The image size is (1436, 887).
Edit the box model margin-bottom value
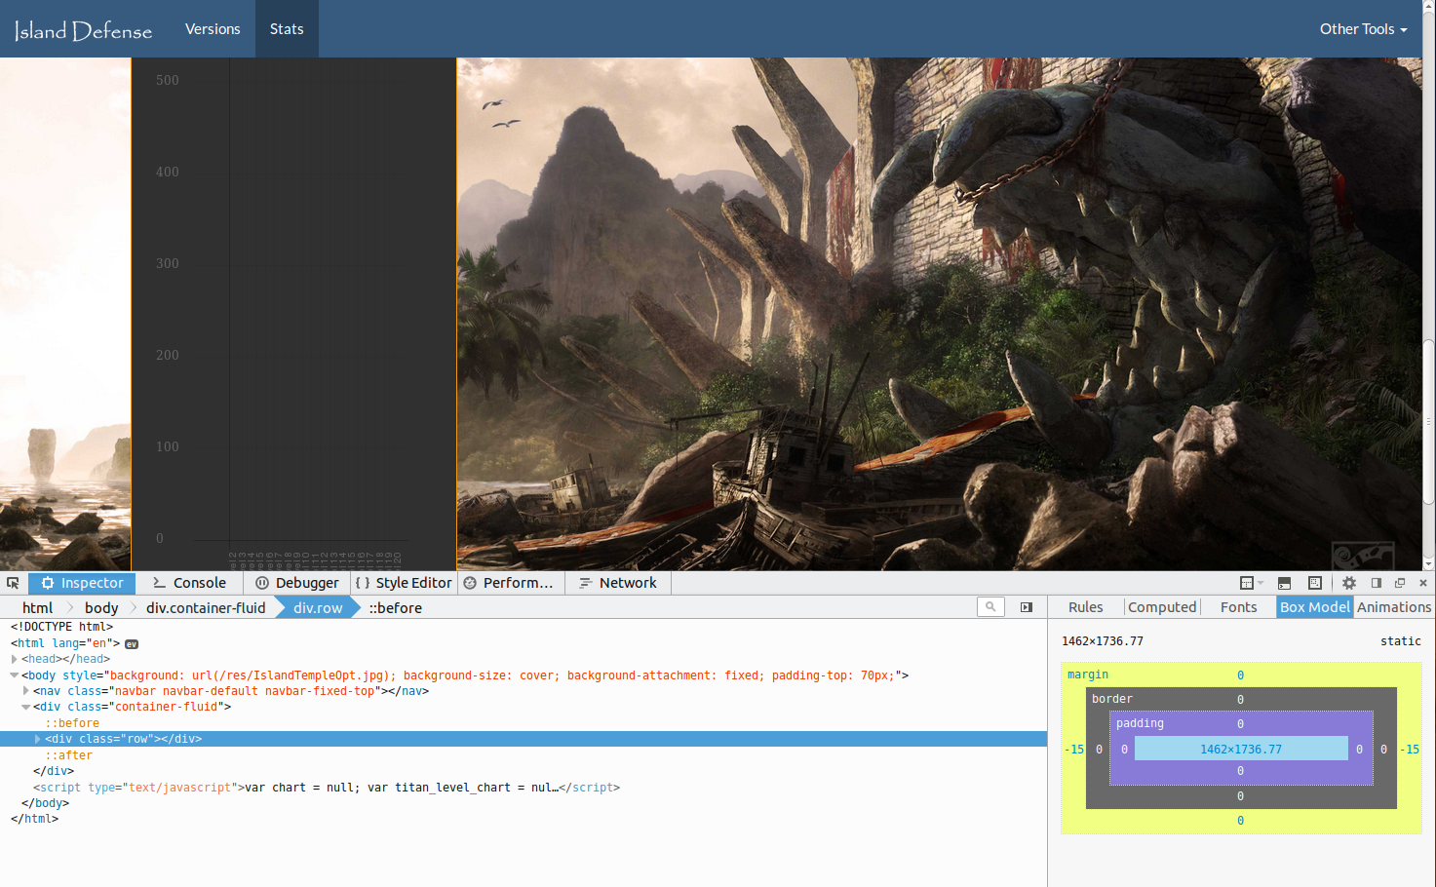coord(1240,821)
